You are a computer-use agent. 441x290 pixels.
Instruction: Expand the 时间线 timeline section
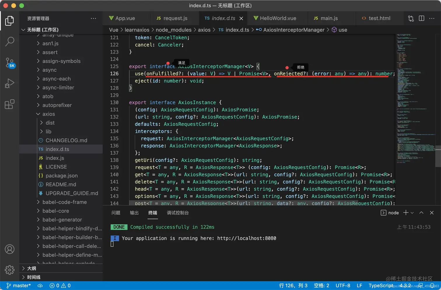(61, 277)
